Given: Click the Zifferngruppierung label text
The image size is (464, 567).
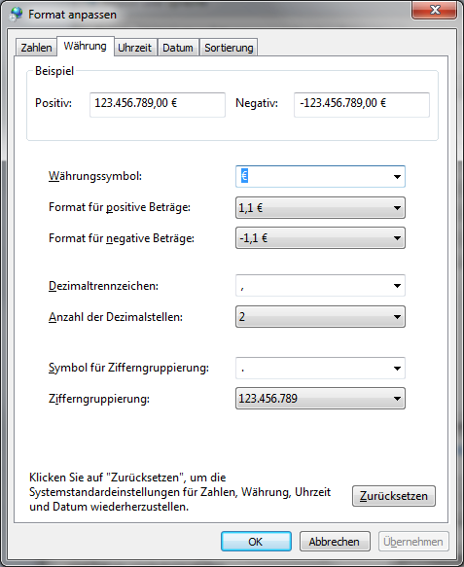Looking at the screenshot, I should tap(99, 399).
